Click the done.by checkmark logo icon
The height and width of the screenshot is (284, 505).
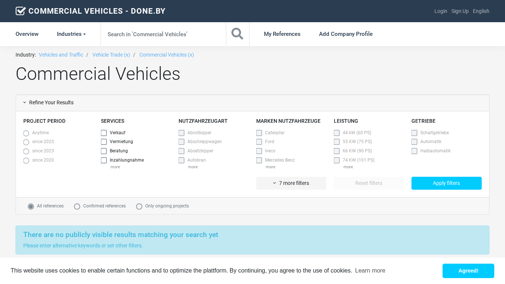click(x=21, y=11)
